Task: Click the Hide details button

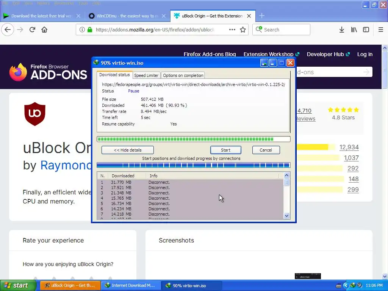Action: [128, 150]
